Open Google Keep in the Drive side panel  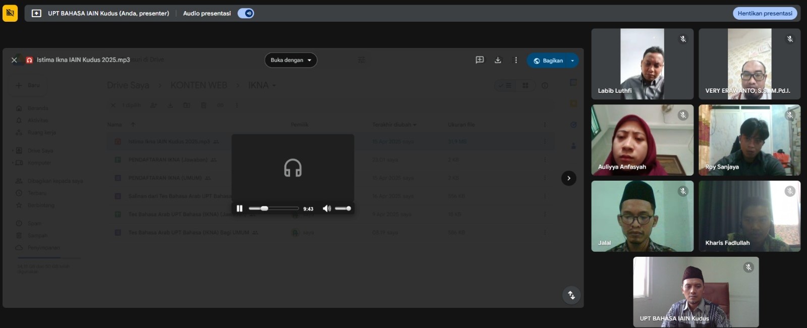(573, 103)
